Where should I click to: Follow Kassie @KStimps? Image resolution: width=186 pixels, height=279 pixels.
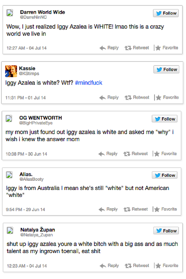pos(167,70)
